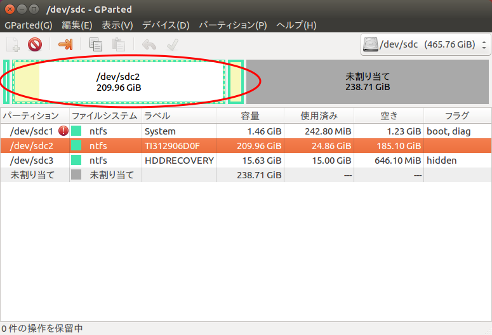Click the ntfs color swatch of /dev/sdc2
The height and width of the screenshot is (335, 492).
[76, 145]
